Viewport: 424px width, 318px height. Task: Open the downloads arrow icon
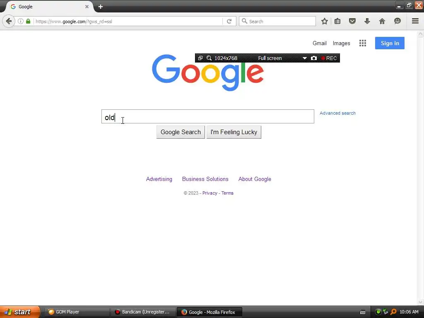[x=367, y=21]
